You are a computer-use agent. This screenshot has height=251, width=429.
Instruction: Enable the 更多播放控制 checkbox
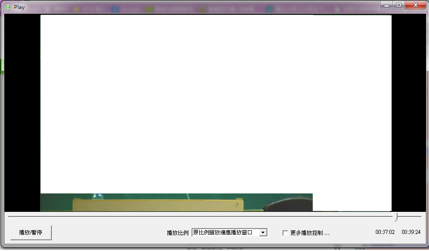click(x=285, y=233)
